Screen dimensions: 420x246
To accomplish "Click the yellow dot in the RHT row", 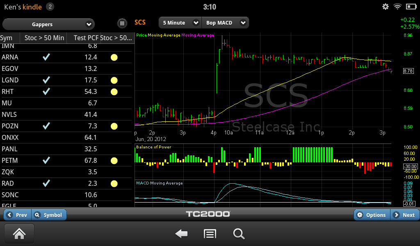I will (x=114, y=92).
